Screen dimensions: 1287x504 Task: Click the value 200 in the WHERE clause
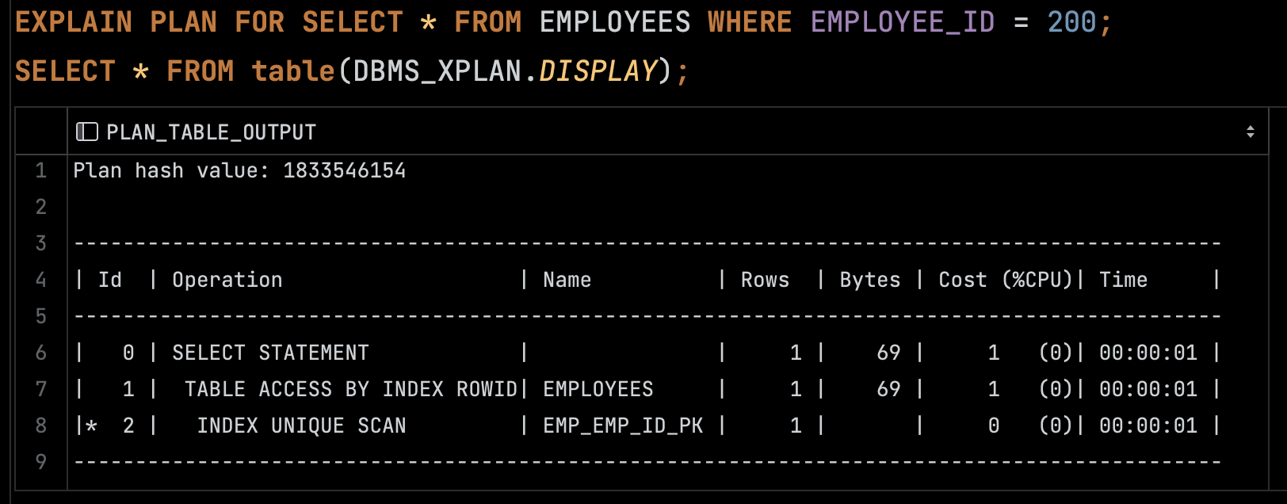click(x=1072, y=22)
